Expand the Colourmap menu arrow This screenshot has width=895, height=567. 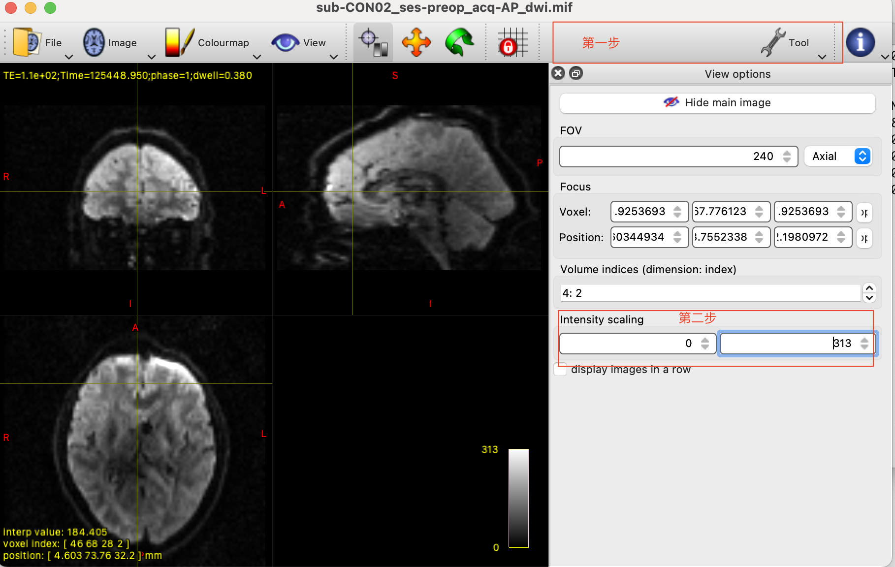click(257, 57)
